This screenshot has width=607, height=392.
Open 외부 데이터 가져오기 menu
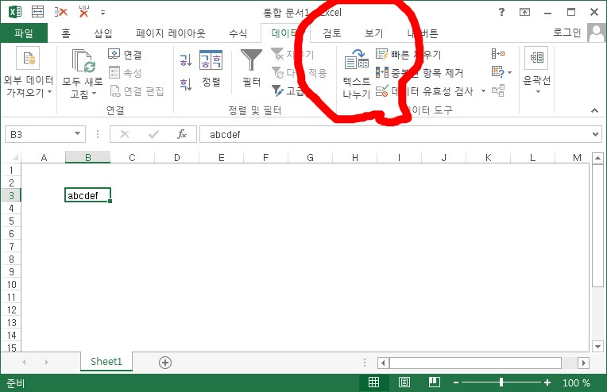tap(29, 72)
